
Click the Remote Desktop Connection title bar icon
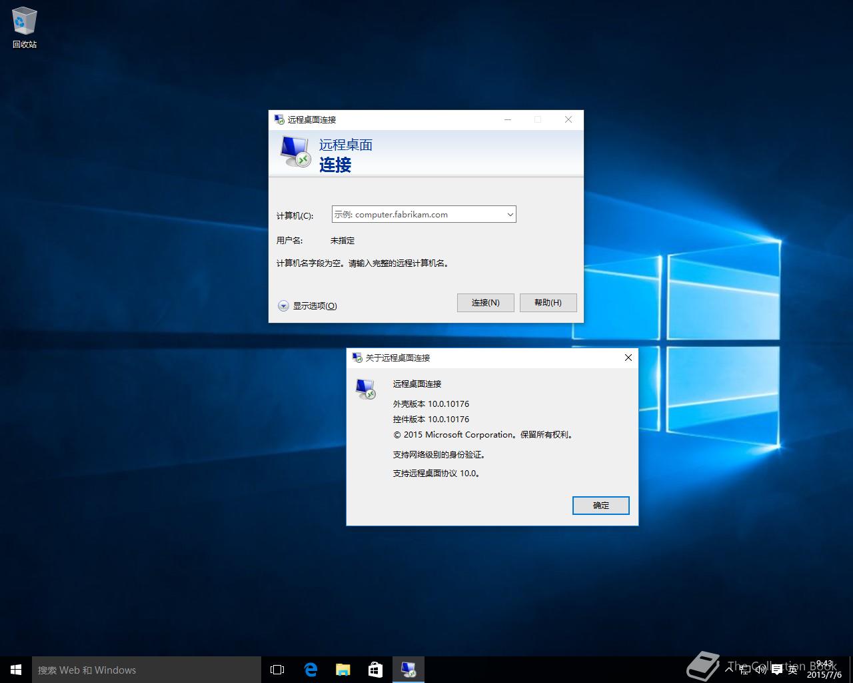coord(279,119)
